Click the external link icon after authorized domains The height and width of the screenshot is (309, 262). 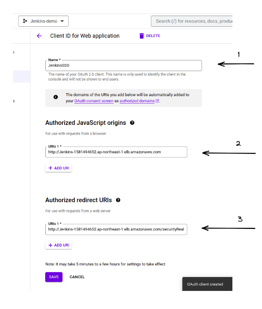click(x=157, y=101)
